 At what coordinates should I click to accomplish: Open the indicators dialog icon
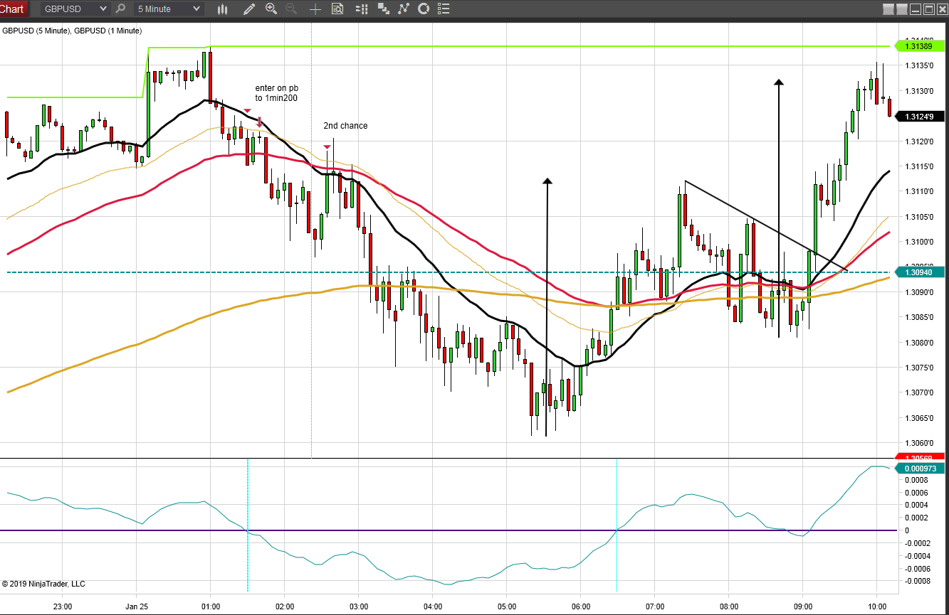[x=404, y=9]
